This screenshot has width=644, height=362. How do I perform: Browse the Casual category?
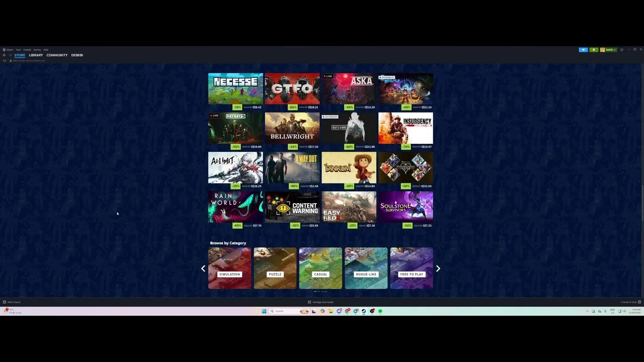click(x=320, y=268)
